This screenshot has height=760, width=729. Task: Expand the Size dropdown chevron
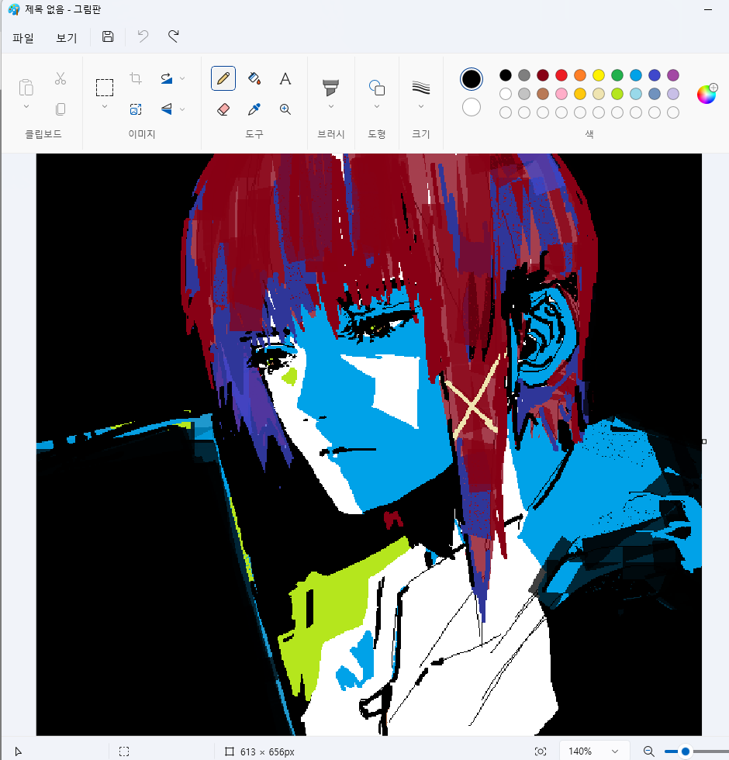point(420,107)
